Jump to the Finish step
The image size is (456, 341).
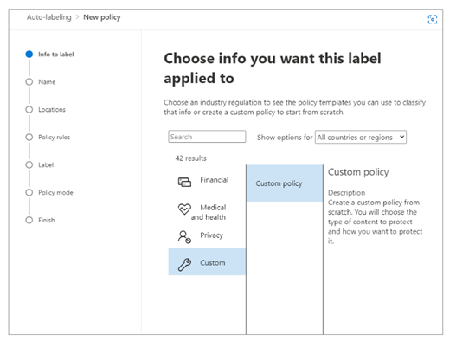[x=46, y=220]
